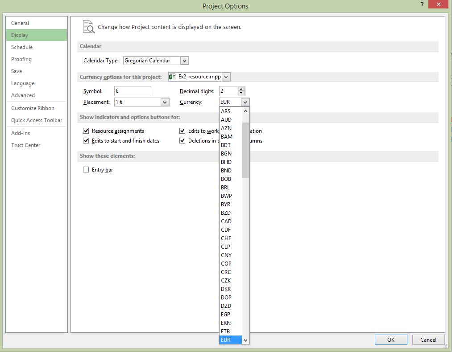Select DOP currency
The width and height of the screenshot is (452, 352).
coord(231,298)
